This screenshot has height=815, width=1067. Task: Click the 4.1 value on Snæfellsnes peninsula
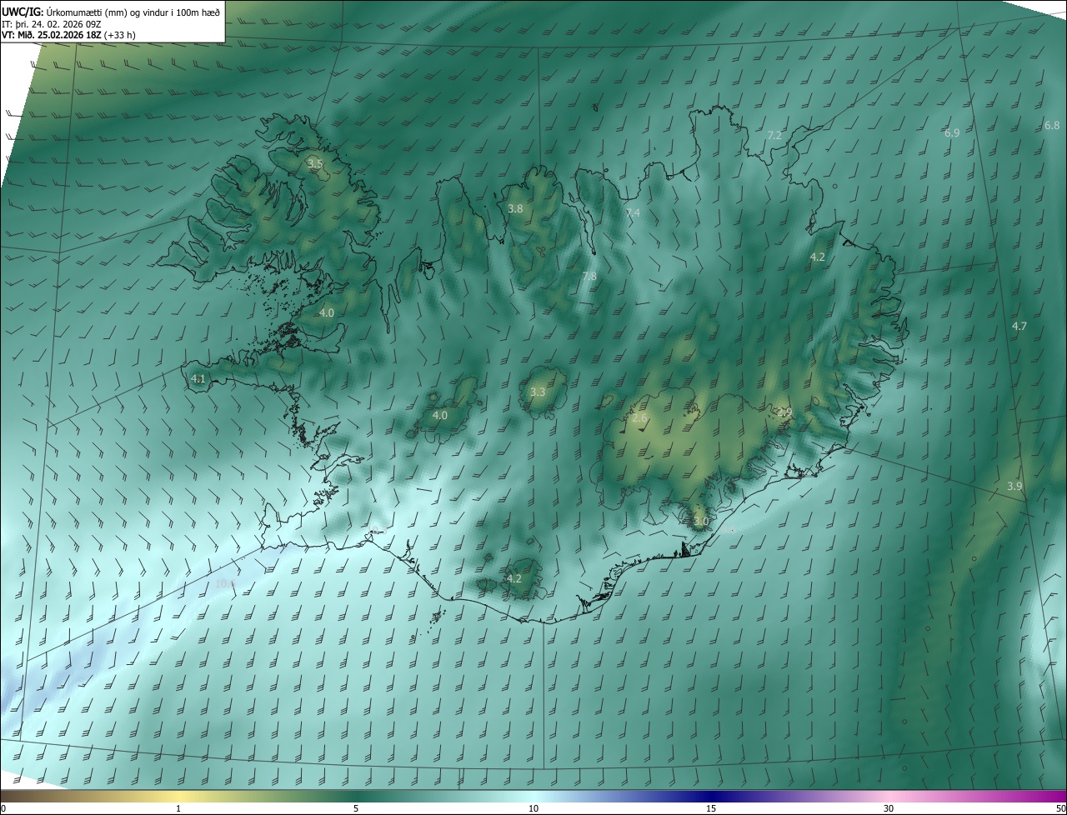[198, 378]
